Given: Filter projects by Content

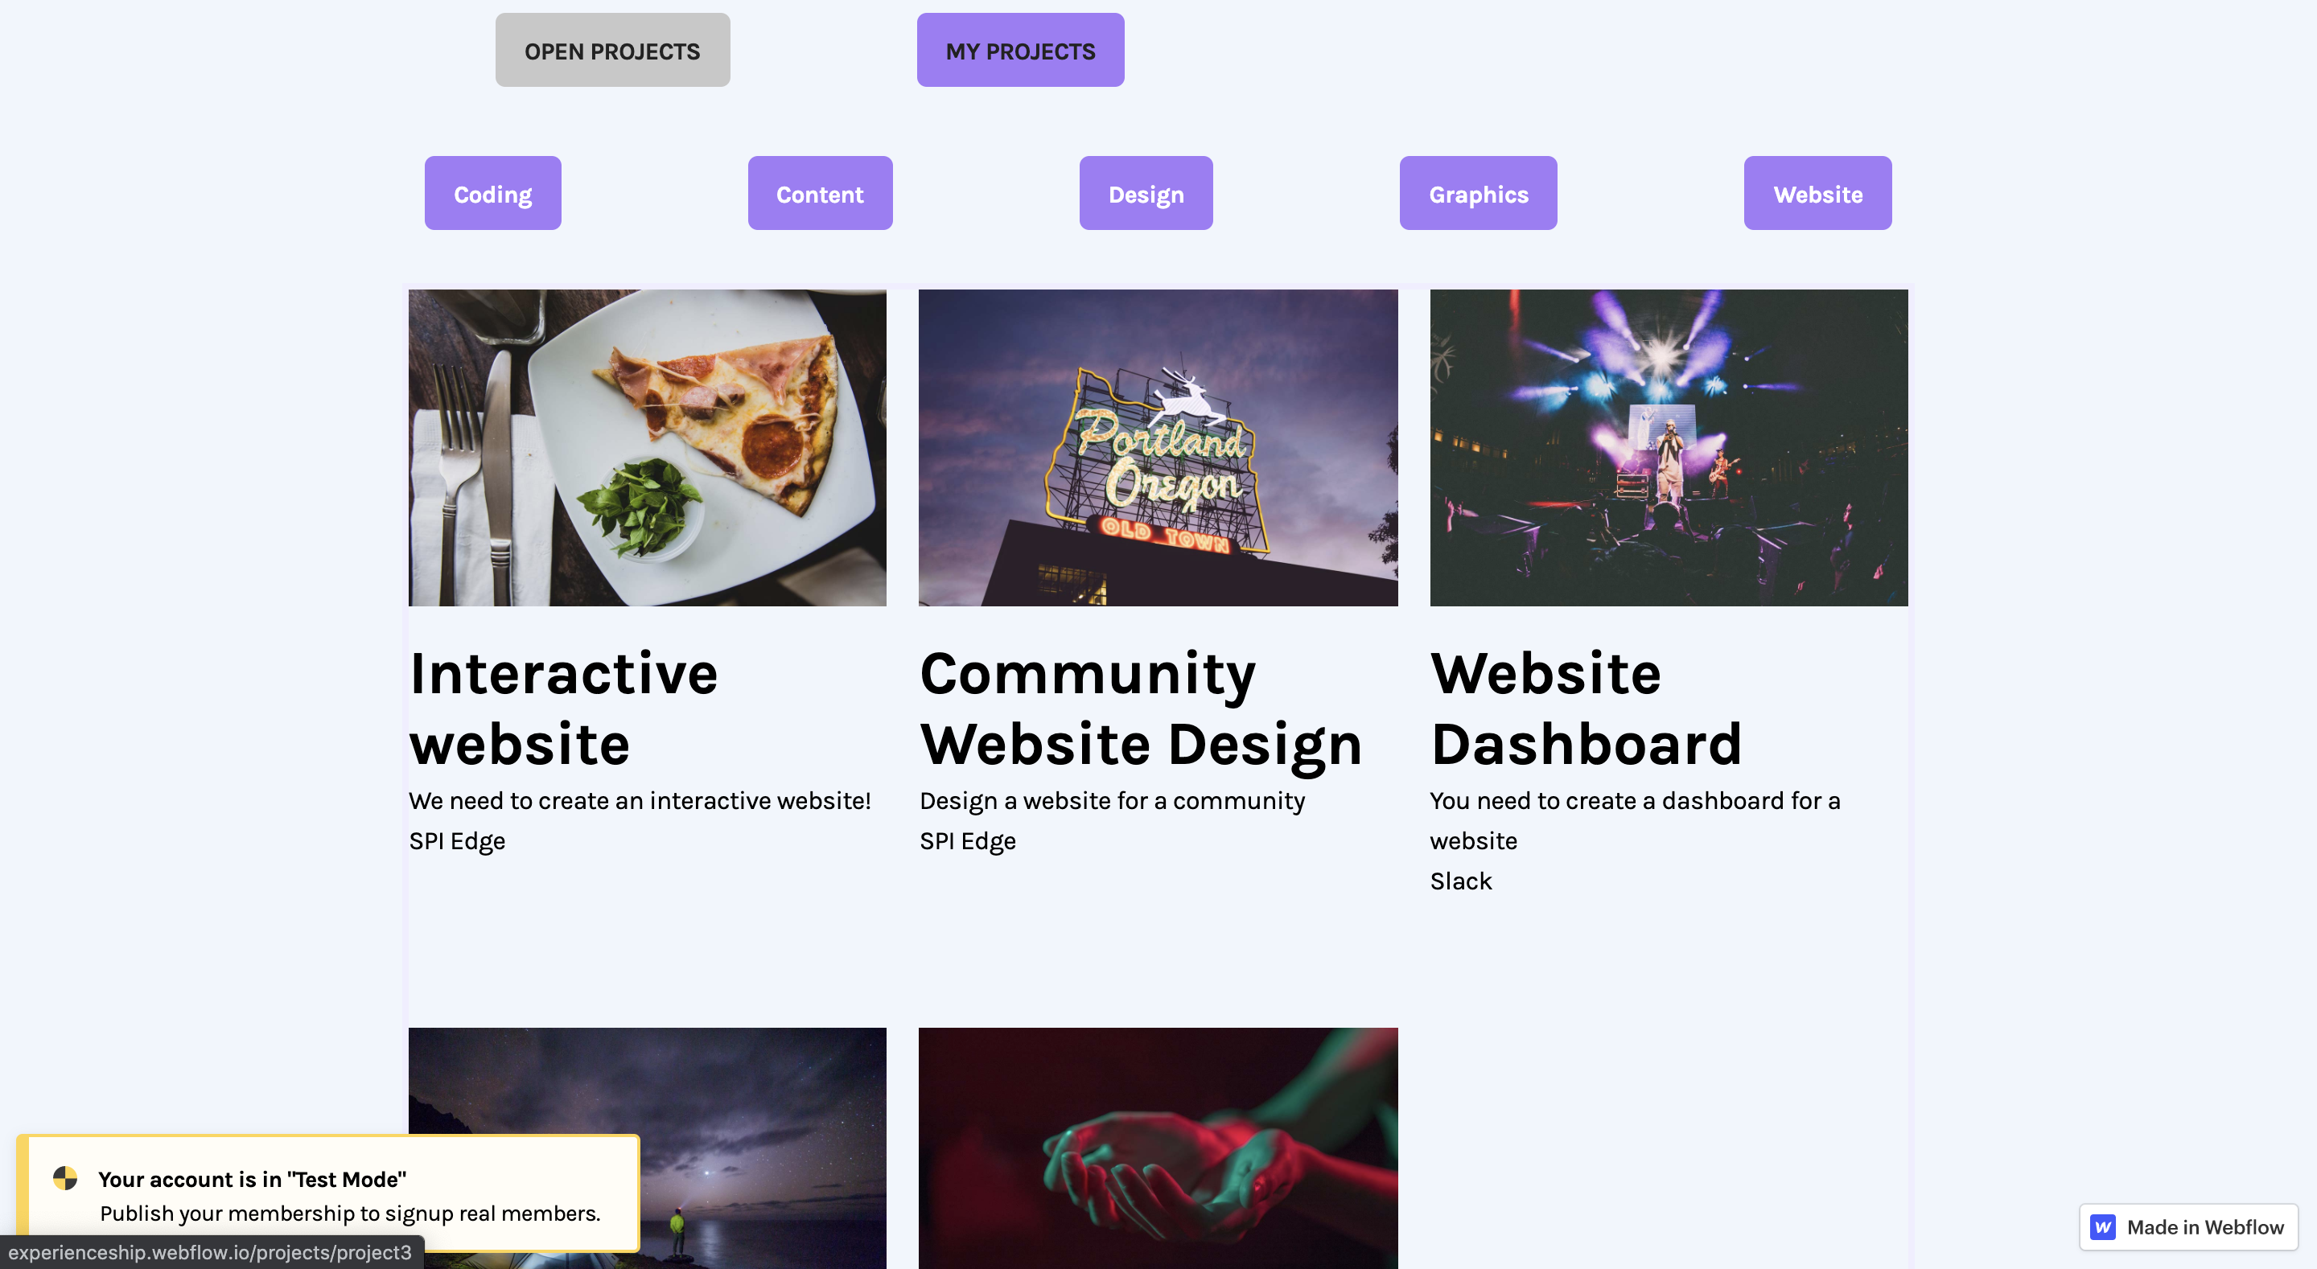Looking at the screenshot, I should coord(820,193).
